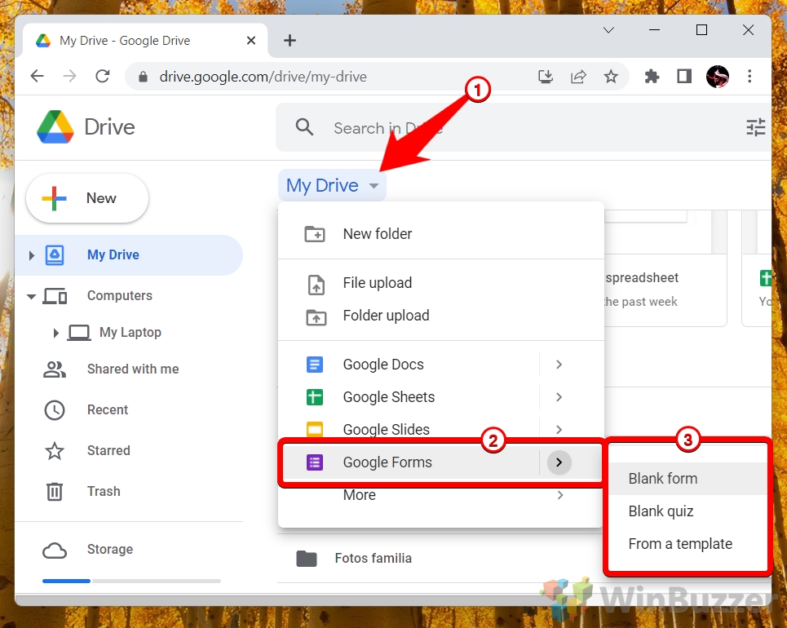Expand the Google Sheets submenu arrow
787x628 pixels.
[559, 397]
